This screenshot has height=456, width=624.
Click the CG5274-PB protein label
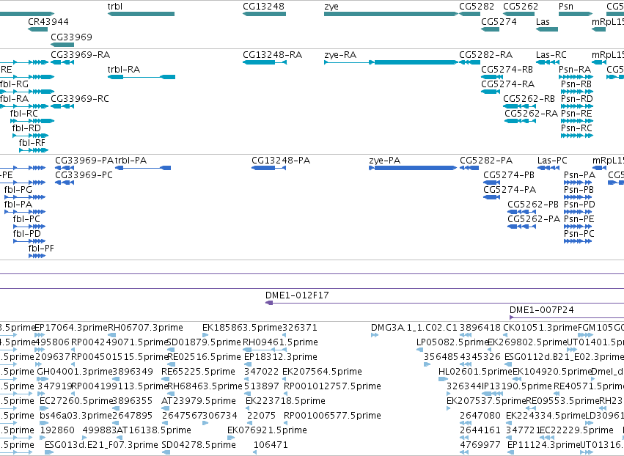pos(509,175)
